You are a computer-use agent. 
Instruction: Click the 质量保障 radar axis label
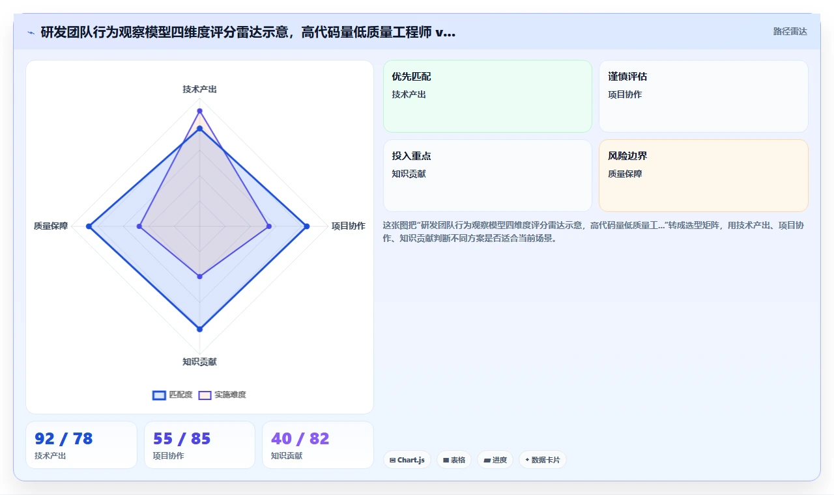51,226
